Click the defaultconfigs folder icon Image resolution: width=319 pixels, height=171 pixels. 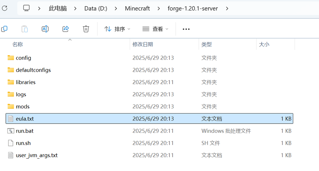coord(11,70)
